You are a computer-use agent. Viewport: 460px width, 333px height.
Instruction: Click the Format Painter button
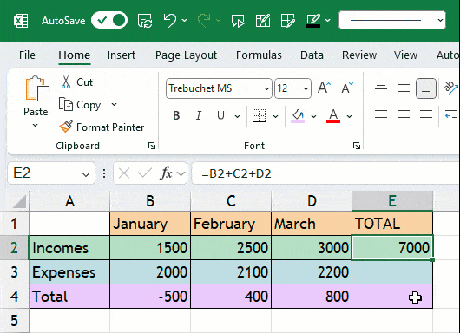tap(102, 127)
